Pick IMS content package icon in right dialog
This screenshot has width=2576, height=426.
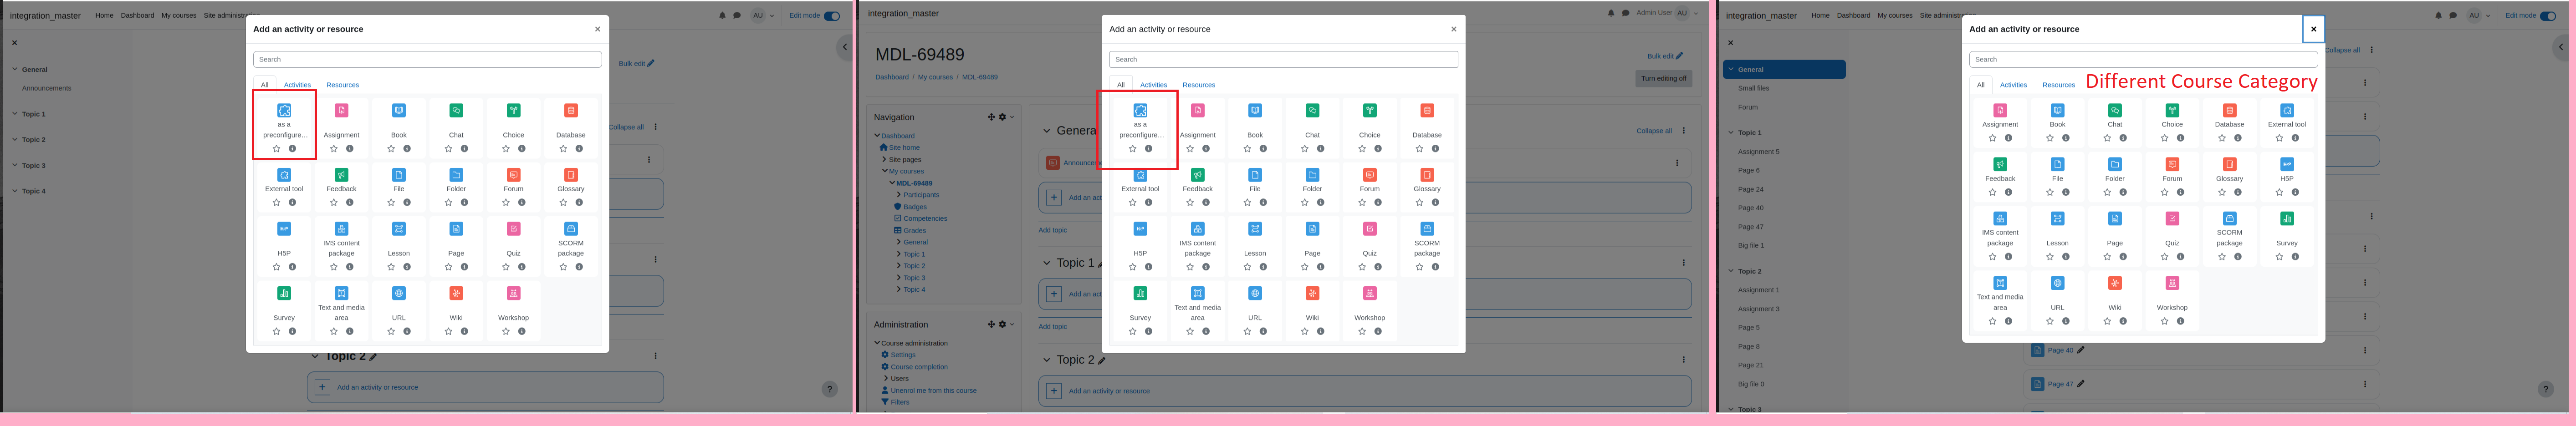tap(2000, 218)
